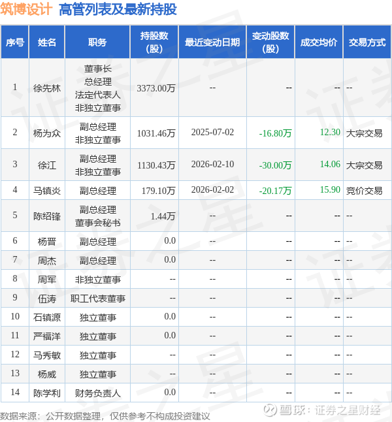The width and height of the screenshot is (392, 422).
Task: Click the 序号 column header
Action: (15, 42)
